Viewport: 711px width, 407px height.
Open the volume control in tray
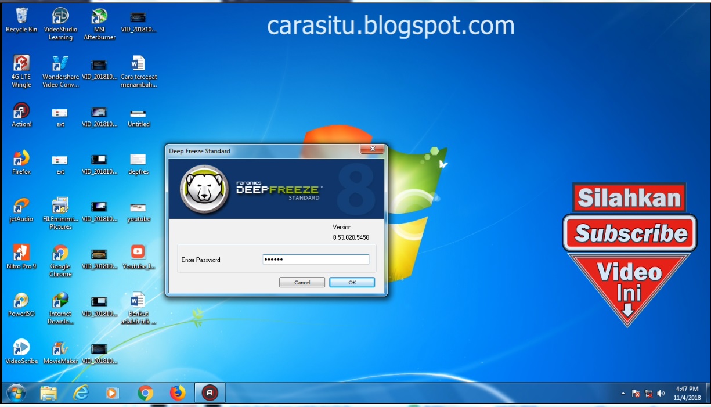[x=661, y=394]
